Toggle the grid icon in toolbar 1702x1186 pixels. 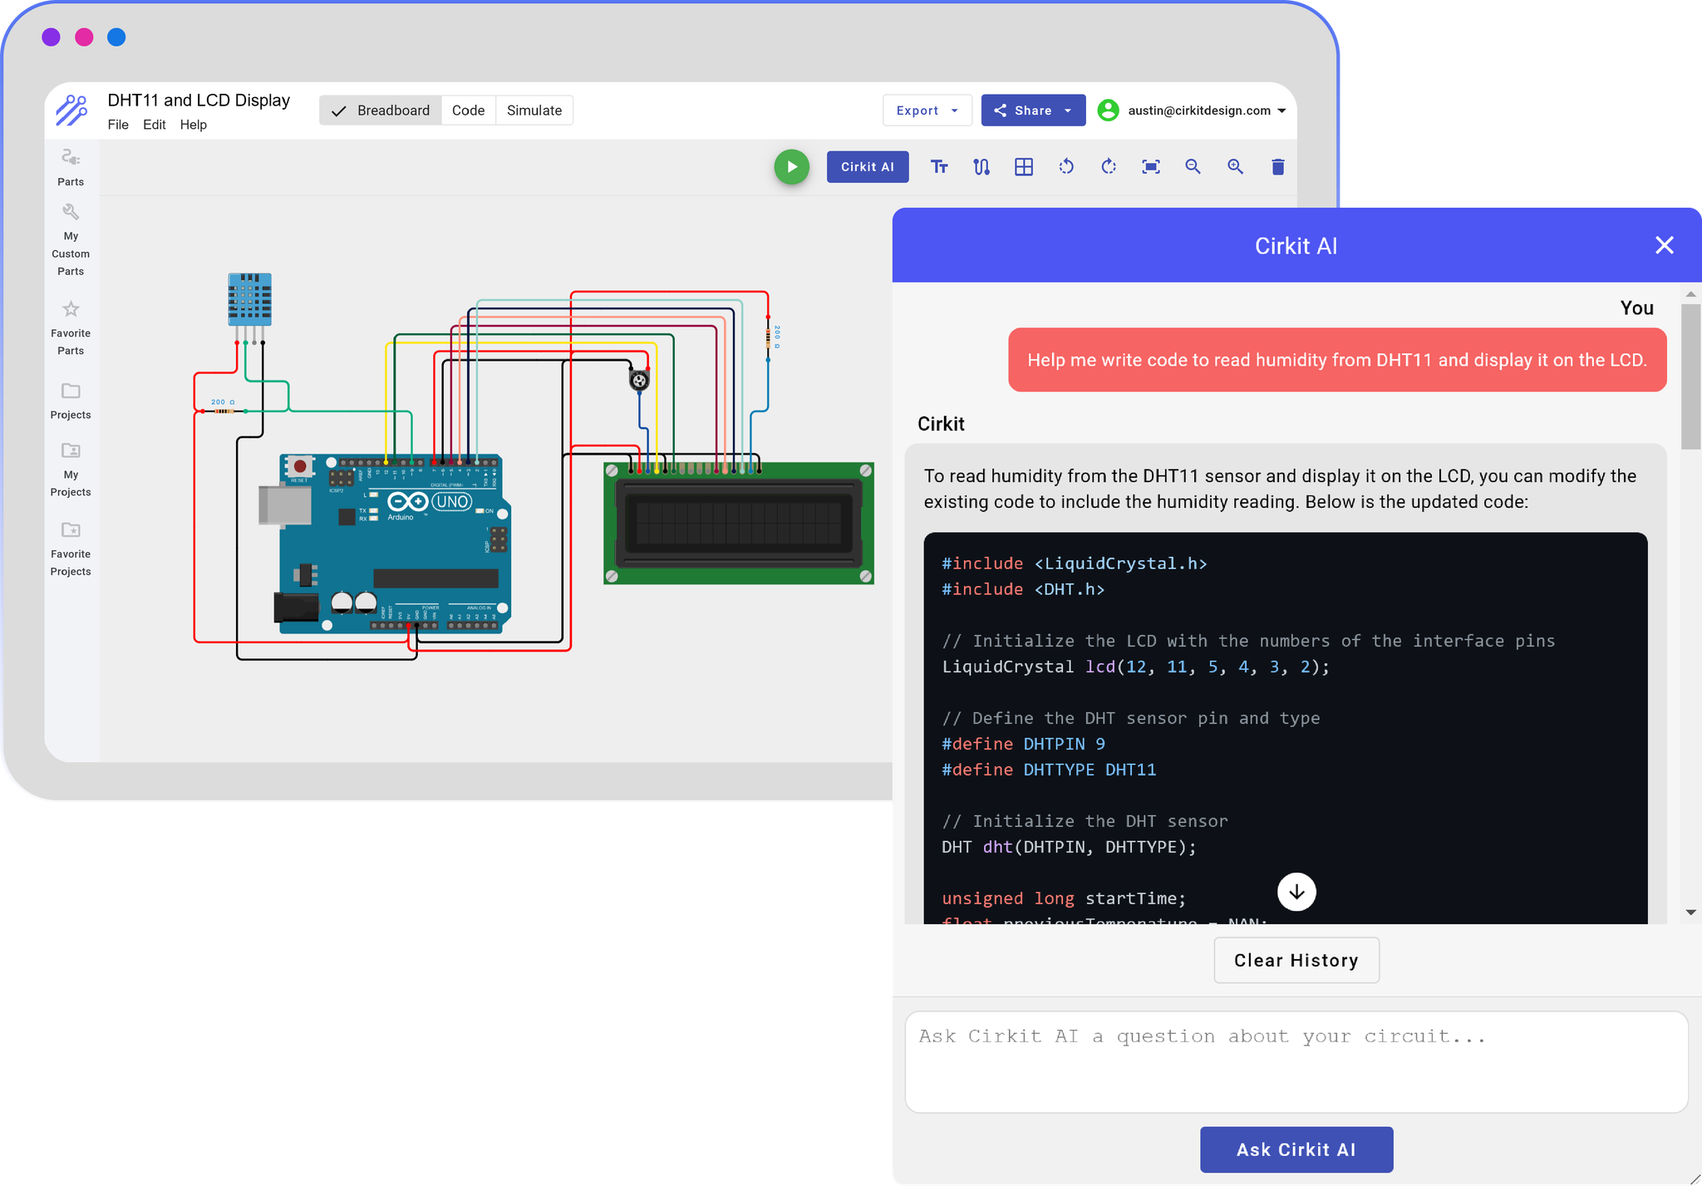(1024, 167)
